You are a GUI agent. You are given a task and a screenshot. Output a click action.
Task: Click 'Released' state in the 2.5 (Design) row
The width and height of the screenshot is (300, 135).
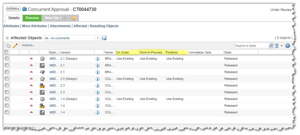[231, 79]
